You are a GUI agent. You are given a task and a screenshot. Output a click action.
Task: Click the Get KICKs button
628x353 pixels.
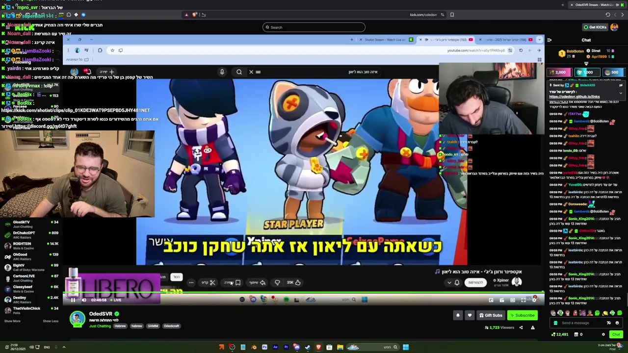(595, 27)
